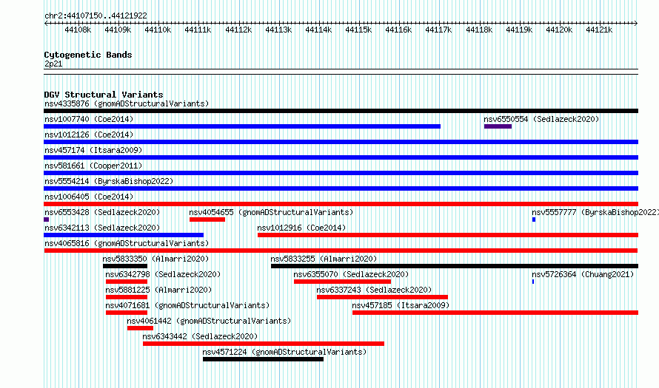Image resolution: width=659 pixels, height=388 pixels.
Task: Open nsv5881225 (Almarri2020) variant label
Action: coord(158,290)
